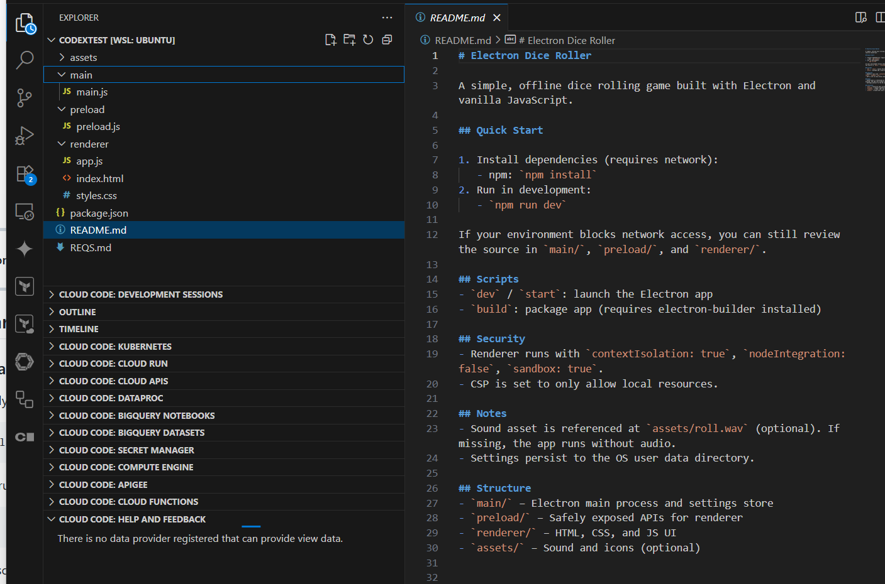Open preload.js file
Screen dimensions: 885x584
[224, 126]
